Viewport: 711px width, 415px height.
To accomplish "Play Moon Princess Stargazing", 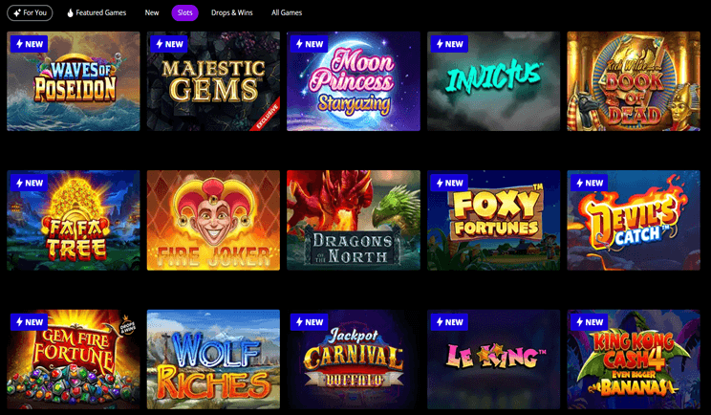I will pyautogui.click(x=354, y=81).
